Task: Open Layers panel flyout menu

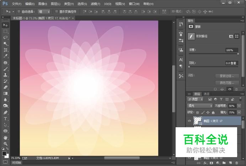Action: pos(242,94)
